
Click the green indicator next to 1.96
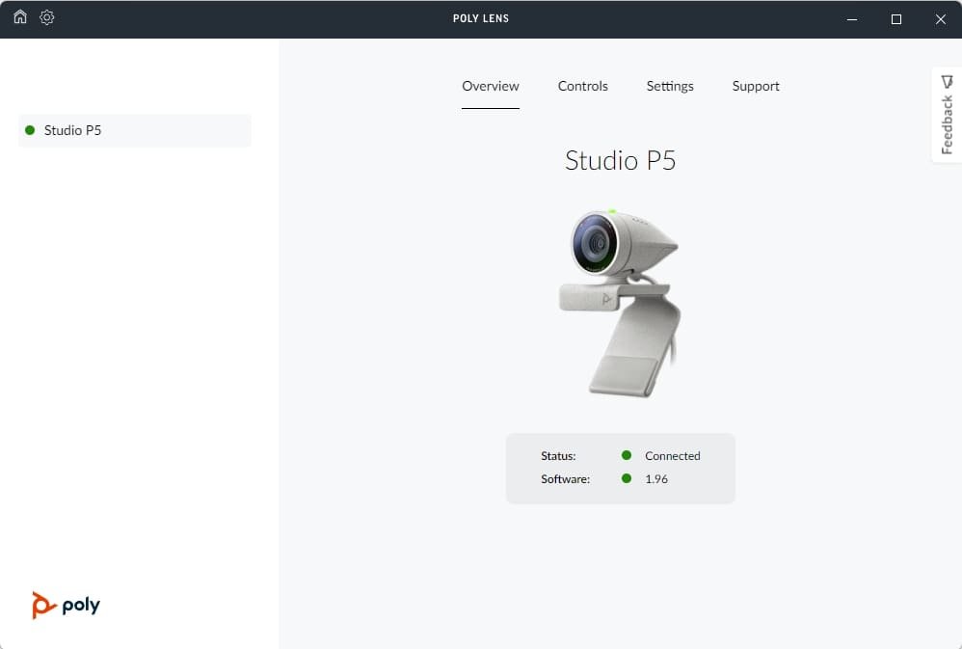click(x=627, y=478)
